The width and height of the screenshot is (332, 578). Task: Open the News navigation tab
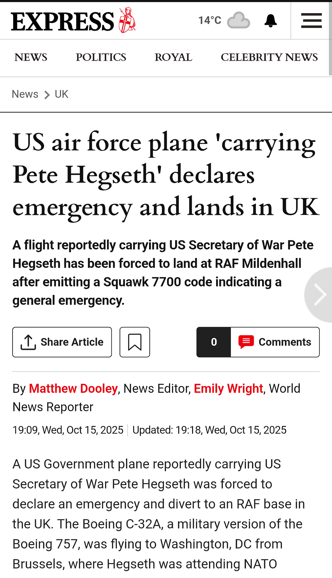pyautogui.click(x=31, y=57)
